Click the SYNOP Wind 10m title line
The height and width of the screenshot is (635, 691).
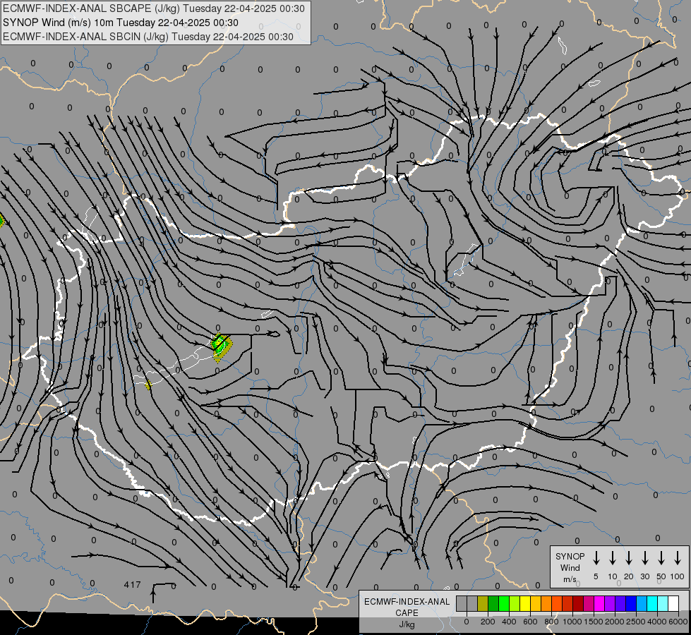coord(120,23)
